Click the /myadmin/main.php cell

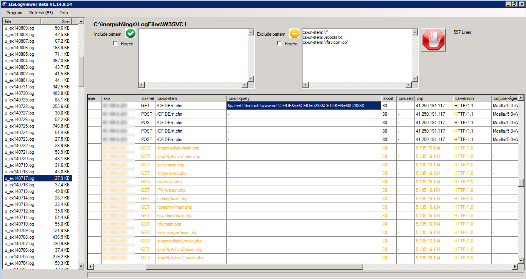coord(191,216)
